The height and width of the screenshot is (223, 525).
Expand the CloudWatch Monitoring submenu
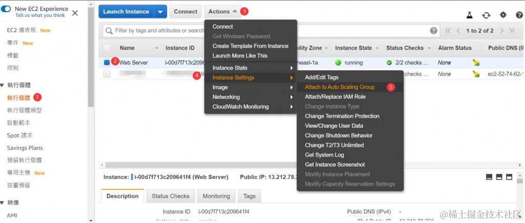(x=251, y=106)
